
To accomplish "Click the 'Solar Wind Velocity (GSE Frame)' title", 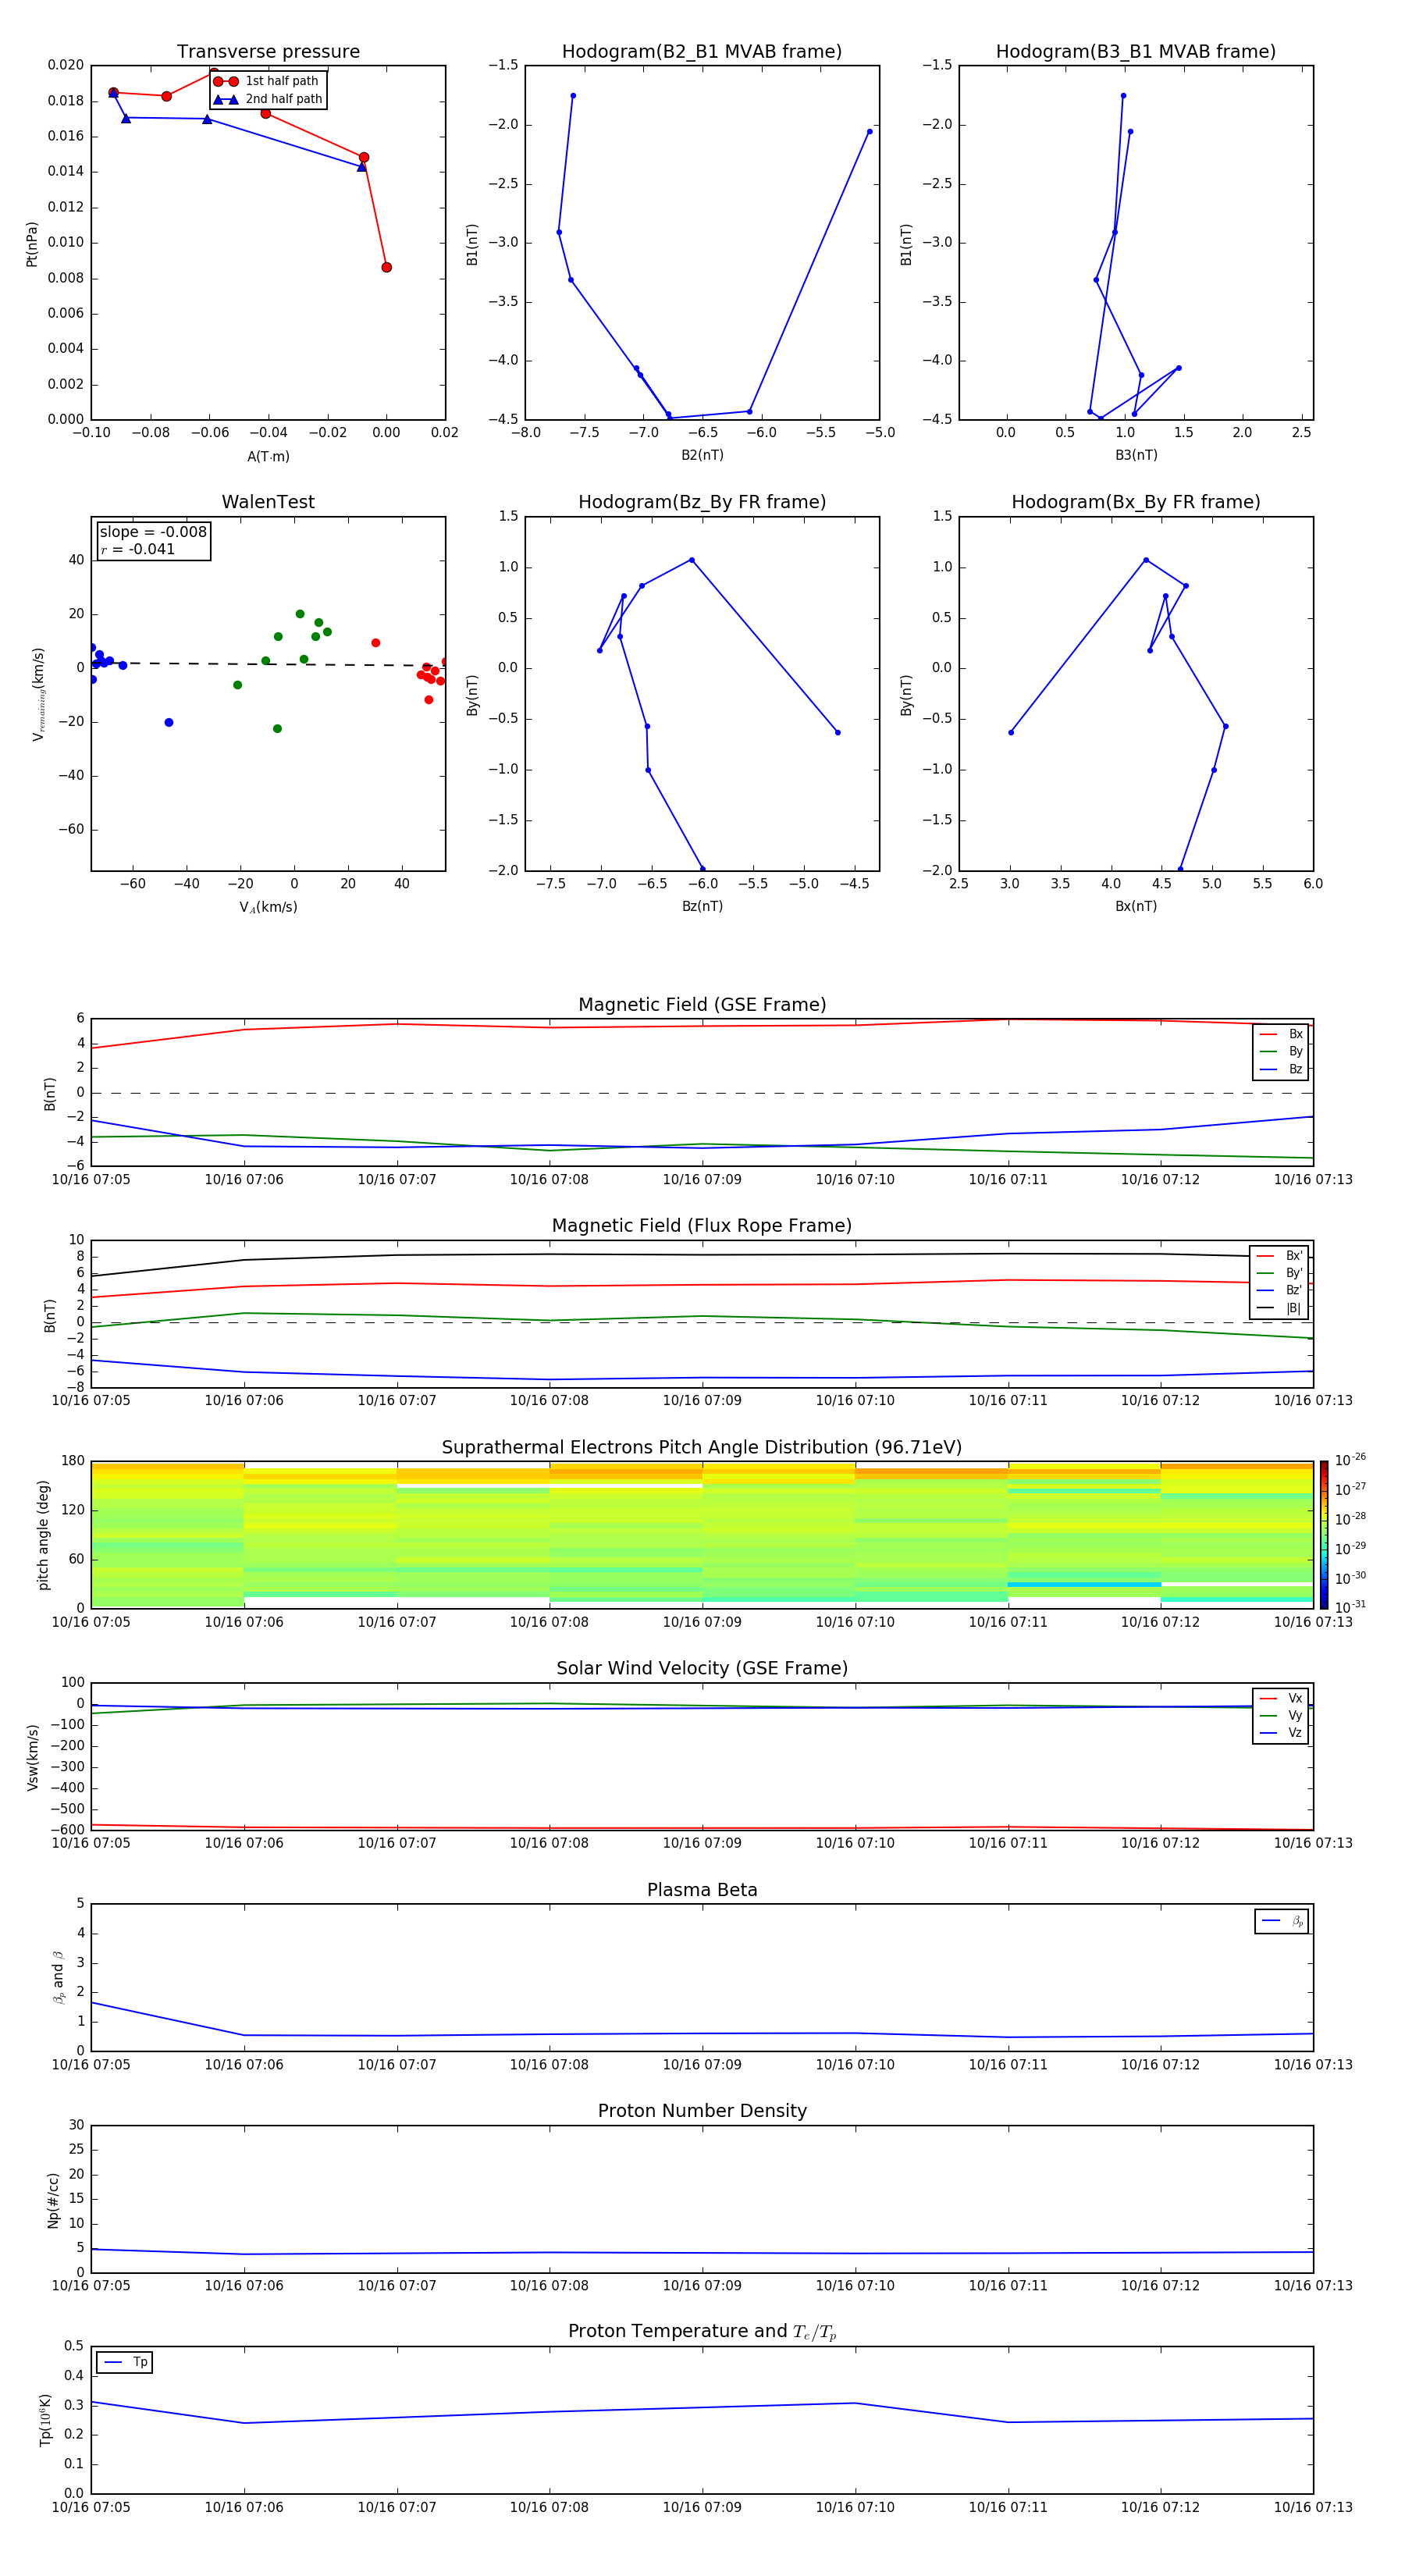I will [702, 1668].
